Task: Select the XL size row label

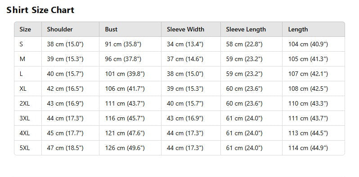Action: point(23,88)
